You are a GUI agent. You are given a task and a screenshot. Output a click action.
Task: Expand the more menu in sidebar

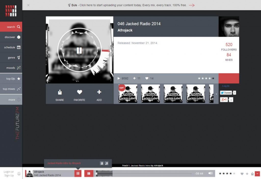(x=11, y=100)
